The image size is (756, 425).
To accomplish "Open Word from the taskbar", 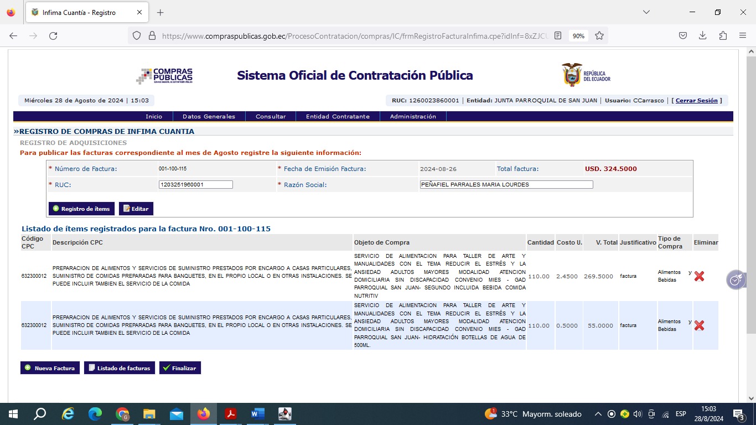I will coord(257,414).
